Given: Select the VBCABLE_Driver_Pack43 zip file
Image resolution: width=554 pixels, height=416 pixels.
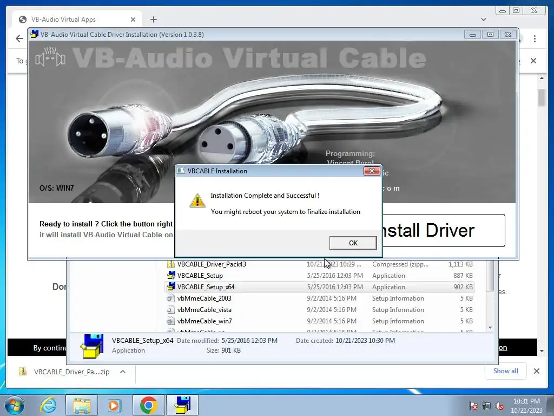Looking at the screenshot, I should click(320, 264).
